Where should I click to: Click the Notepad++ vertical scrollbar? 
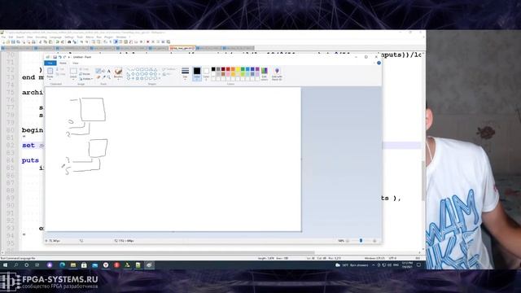tap(423, 181)
